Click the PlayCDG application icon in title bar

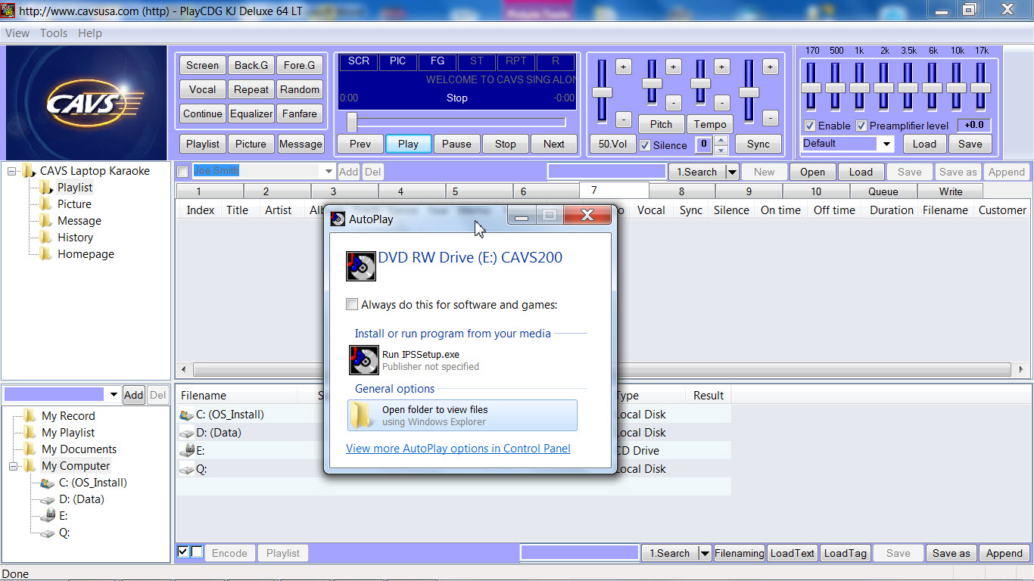[8, 11]
